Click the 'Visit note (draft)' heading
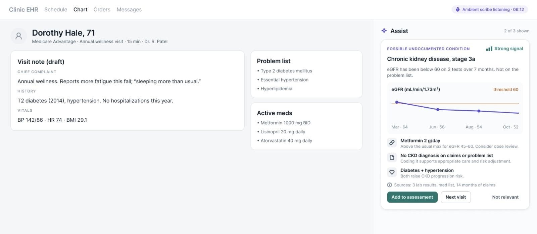This screenshot has width=537, height=234. [x=41, y=62]
